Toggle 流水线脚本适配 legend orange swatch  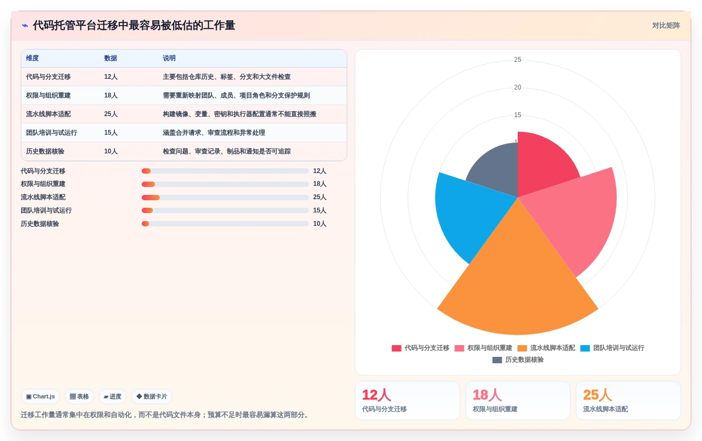click(522, 348)
